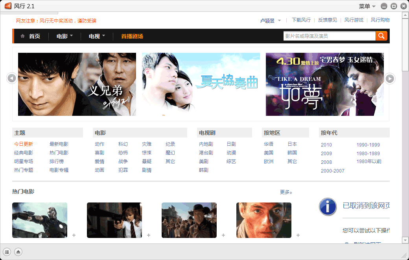Expand the 电视 navigation dropdown
This screenshot has width=409, height=260.
point(97,36)
